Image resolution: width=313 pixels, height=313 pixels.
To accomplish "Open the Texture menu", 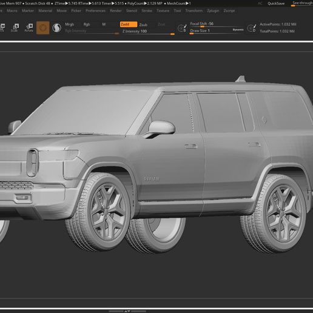I will [x=163, y=11].
